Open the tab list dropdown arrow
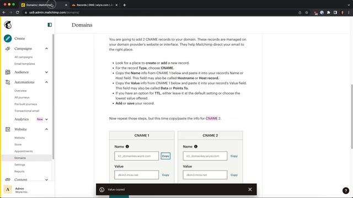 349,5
